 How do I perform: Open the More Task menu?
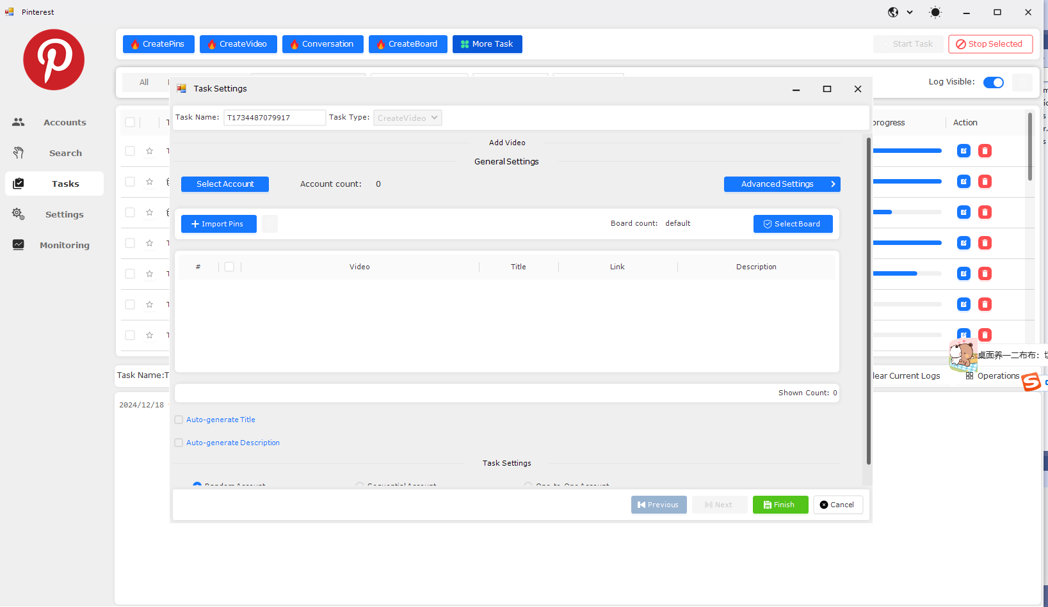(x=487, y=44)
